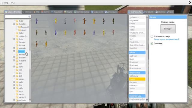
Task: Select the gibs folder icon
Action: (17, 73)
